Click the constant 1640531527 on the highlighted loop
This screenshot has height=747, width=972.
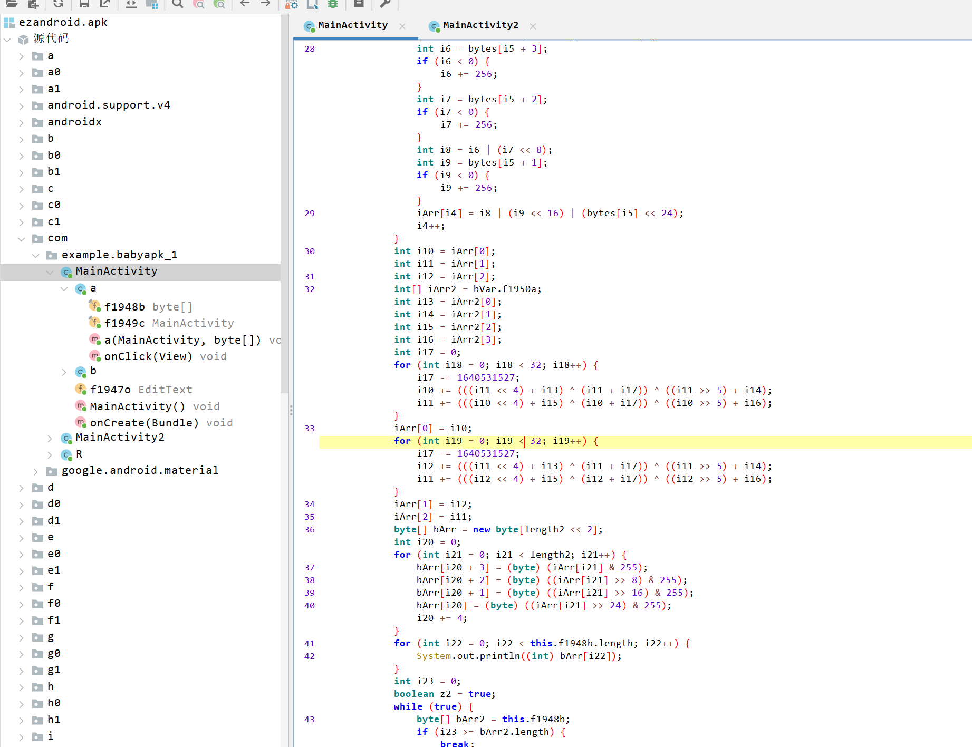point(486,453)
